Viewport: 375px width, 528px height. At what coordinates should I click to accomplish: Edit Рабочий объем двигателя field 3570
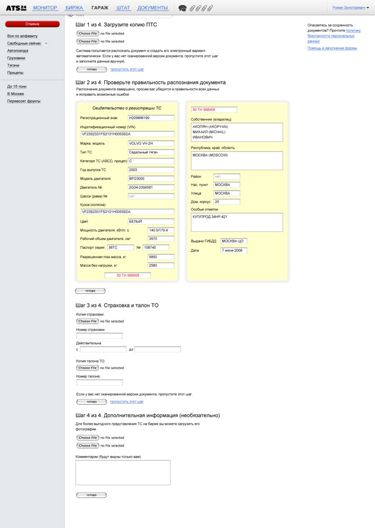click(x=161, y=238)
